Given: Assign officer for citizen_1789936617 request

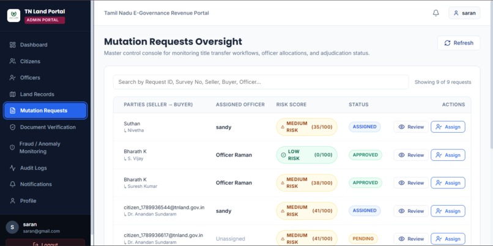Looking at the screenshot, I should [x=448, y=239].
